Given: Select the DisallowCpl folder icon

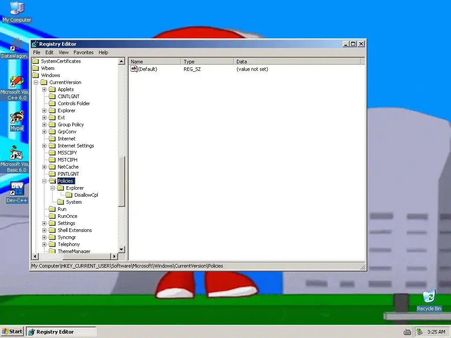Looking at the screenshot, I should click(x=69, y=195).
